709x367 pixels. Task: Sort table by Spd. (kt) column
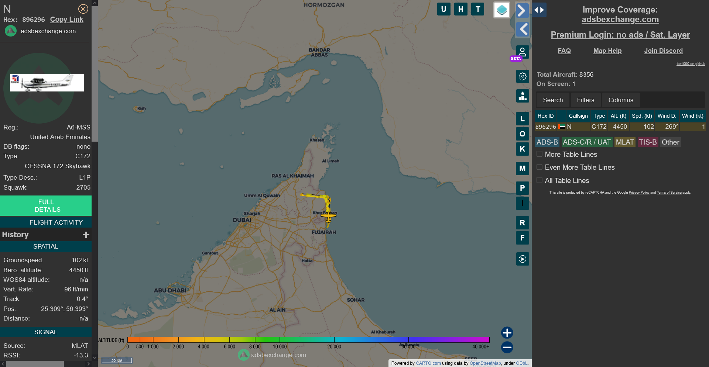coord(642,116)
